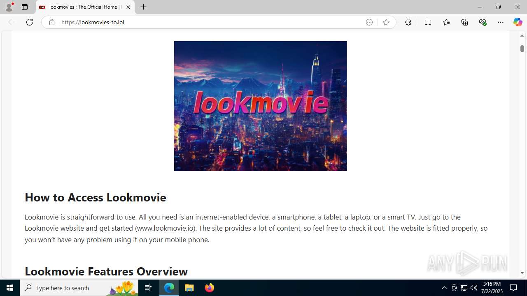
Task: Open the clock showing 3:16 PM
Action: (492, 288)
